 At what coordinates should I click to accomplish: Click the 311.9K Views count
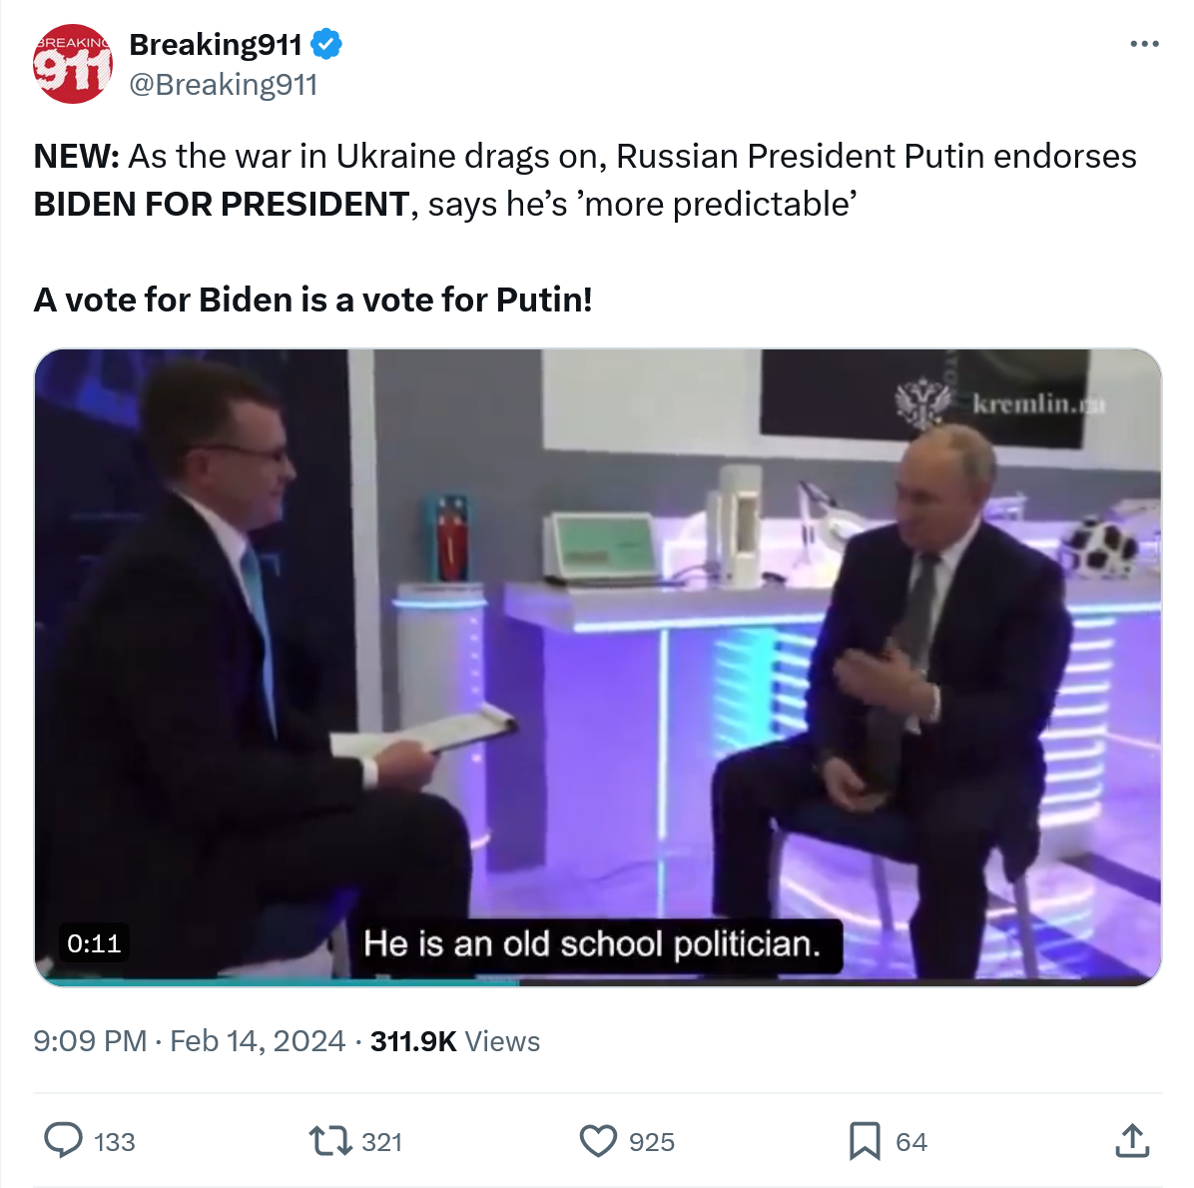tap(455, 1041)
